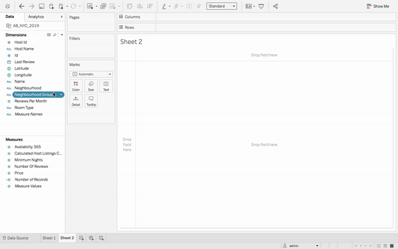398x249 pixels.
Task: Click the Duplicate sheet icon
Action: pyautogui.click(x=103, y=6)
